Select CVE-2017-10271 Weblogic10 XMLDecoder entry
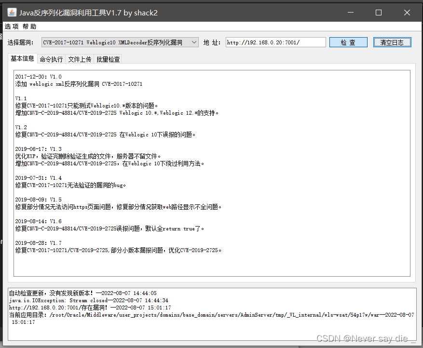 [x=116, y=42]
